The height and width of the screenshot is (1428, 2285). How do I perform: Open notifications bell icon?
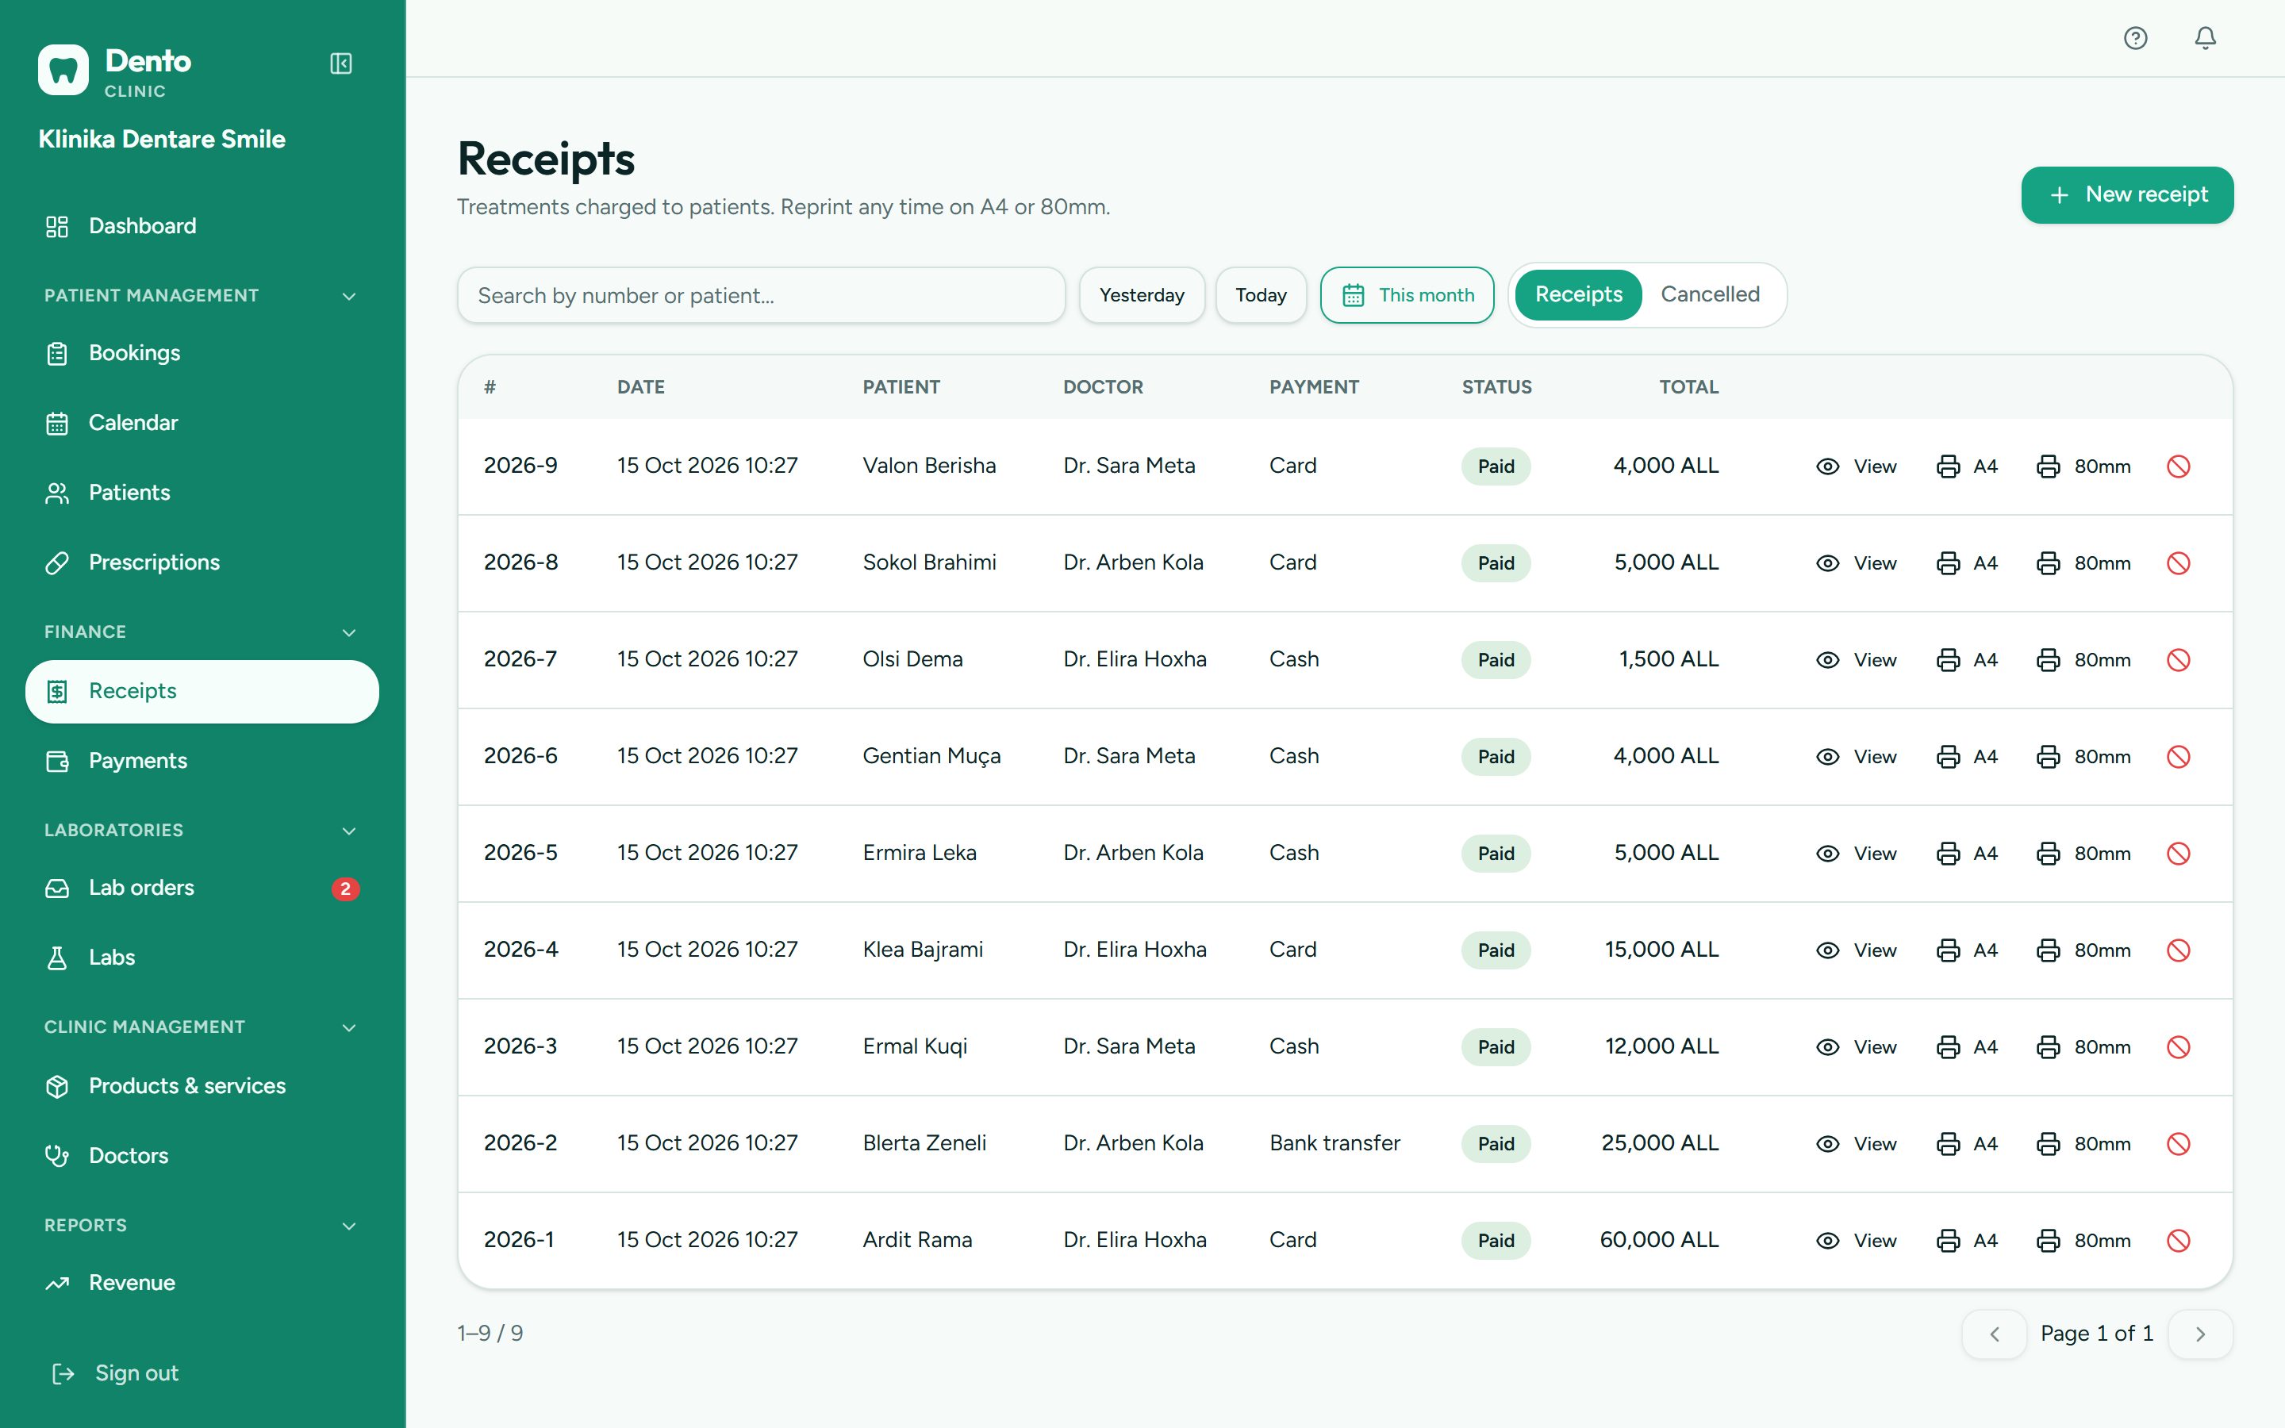tap(2205, 38)
